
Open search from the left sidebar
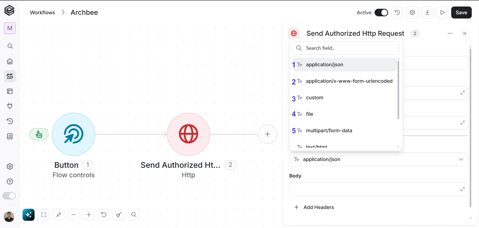10,46
